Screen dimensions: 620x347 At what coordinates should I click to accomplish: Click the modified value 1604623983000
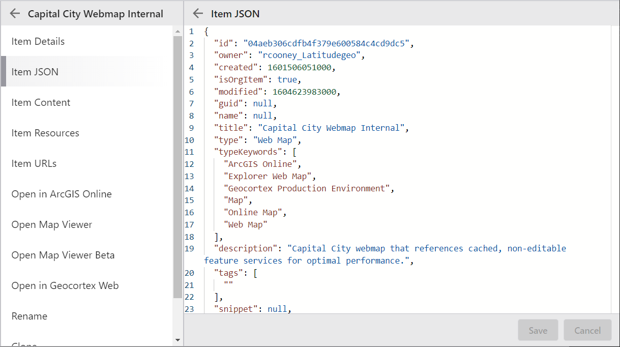[305, 92]
